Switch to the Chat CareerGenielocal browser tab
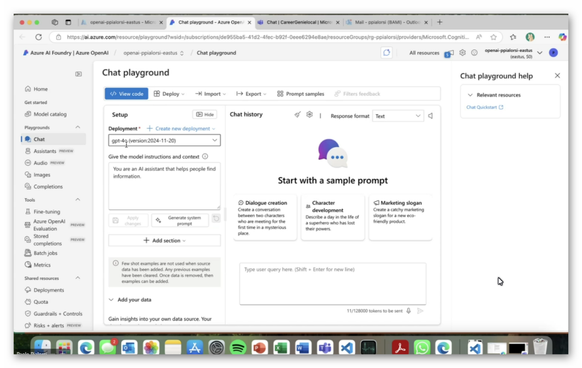Image resolution: width=582 pixels, height=368 pixels. 299,22
